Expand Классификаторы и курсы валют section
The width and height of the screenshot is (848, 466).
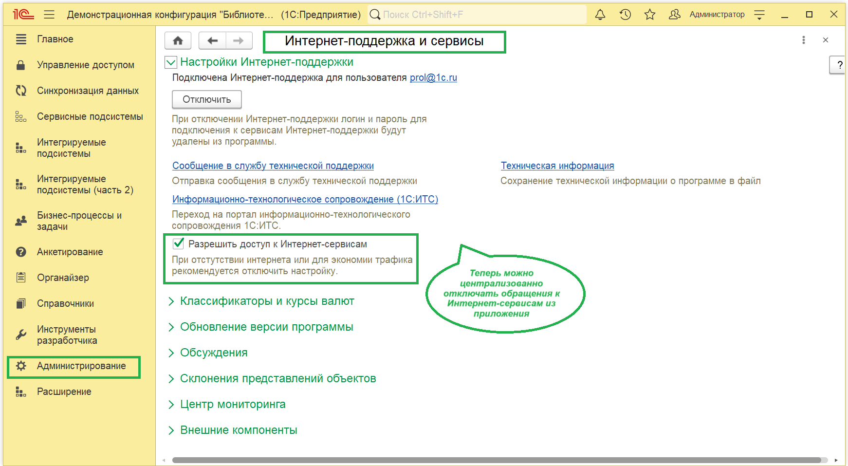267,301
